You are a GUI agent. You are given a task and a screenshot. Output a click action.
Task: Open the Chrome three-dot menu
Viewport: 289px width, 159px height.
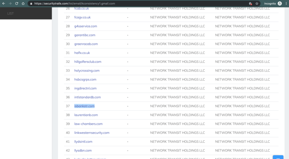(x=286, y=3)
